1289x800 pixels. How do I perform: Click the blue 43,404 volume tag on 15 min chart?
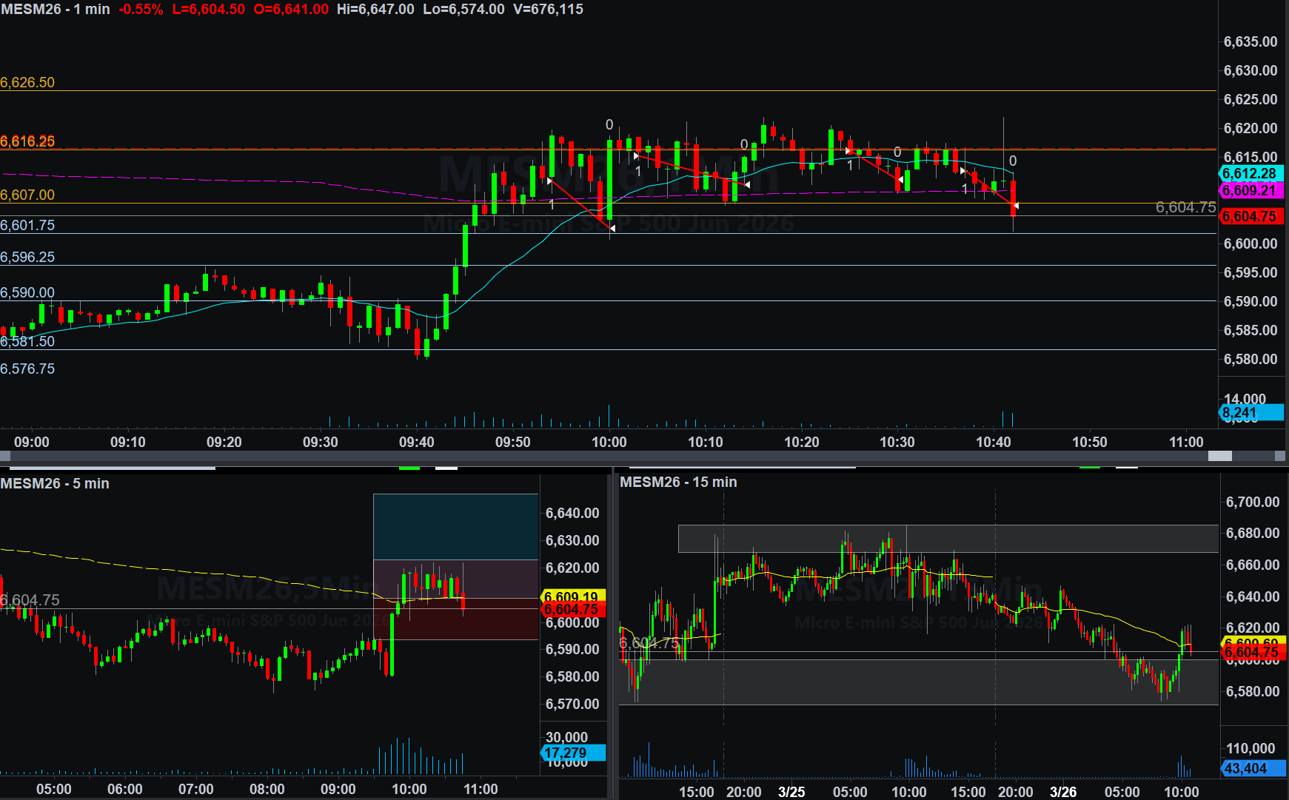[x=1250, y=768]
